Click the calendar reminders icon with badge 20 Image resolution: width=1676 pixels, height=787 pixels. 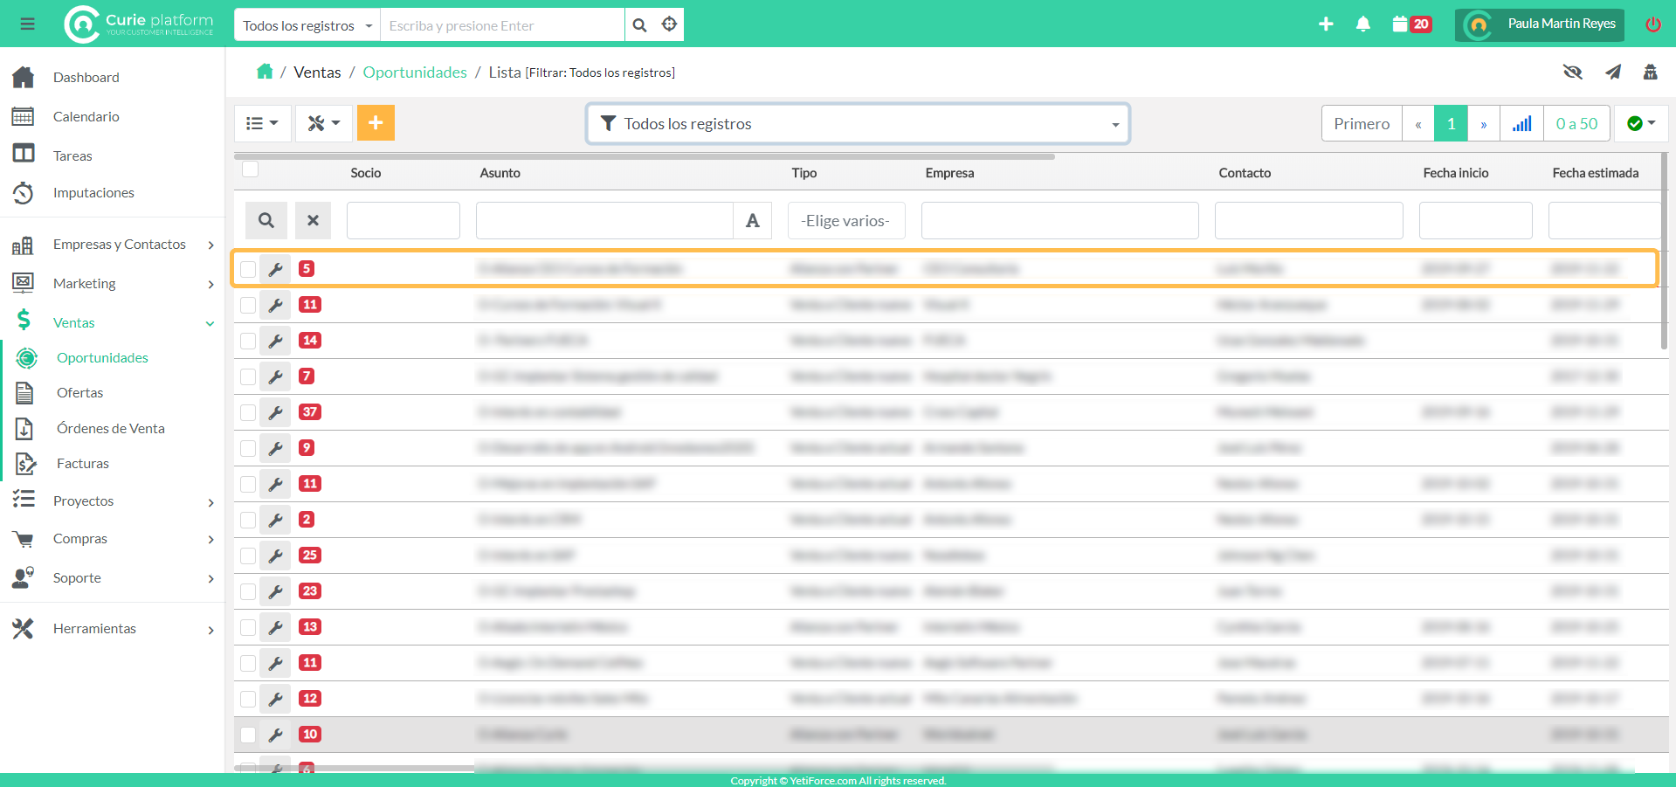pos(1410,24)
